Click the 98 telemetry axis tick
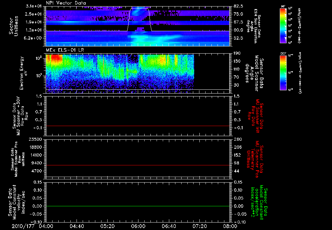Image resolution: width=332 pixels, height=230 pixels. pyautogui.click(x=236, y=163)
